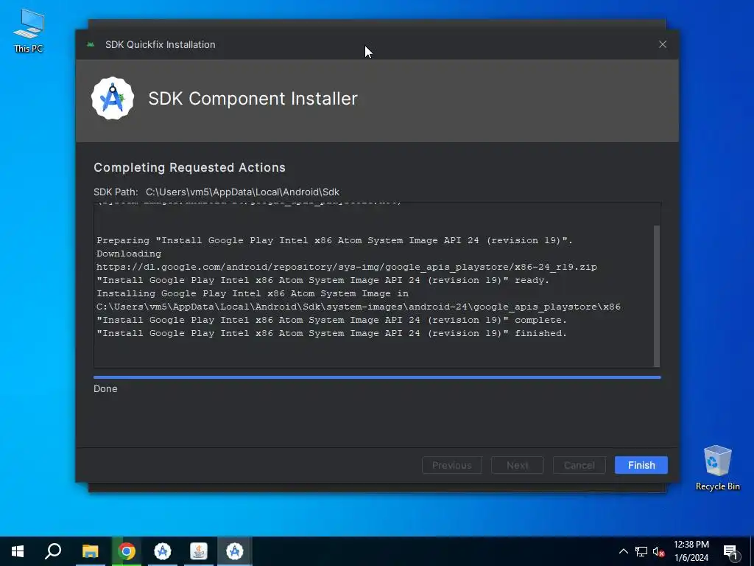The width and height of the screenshot is (754, 566).
Task: Click the disabled Cancel button
Action: tap(579, 465)
